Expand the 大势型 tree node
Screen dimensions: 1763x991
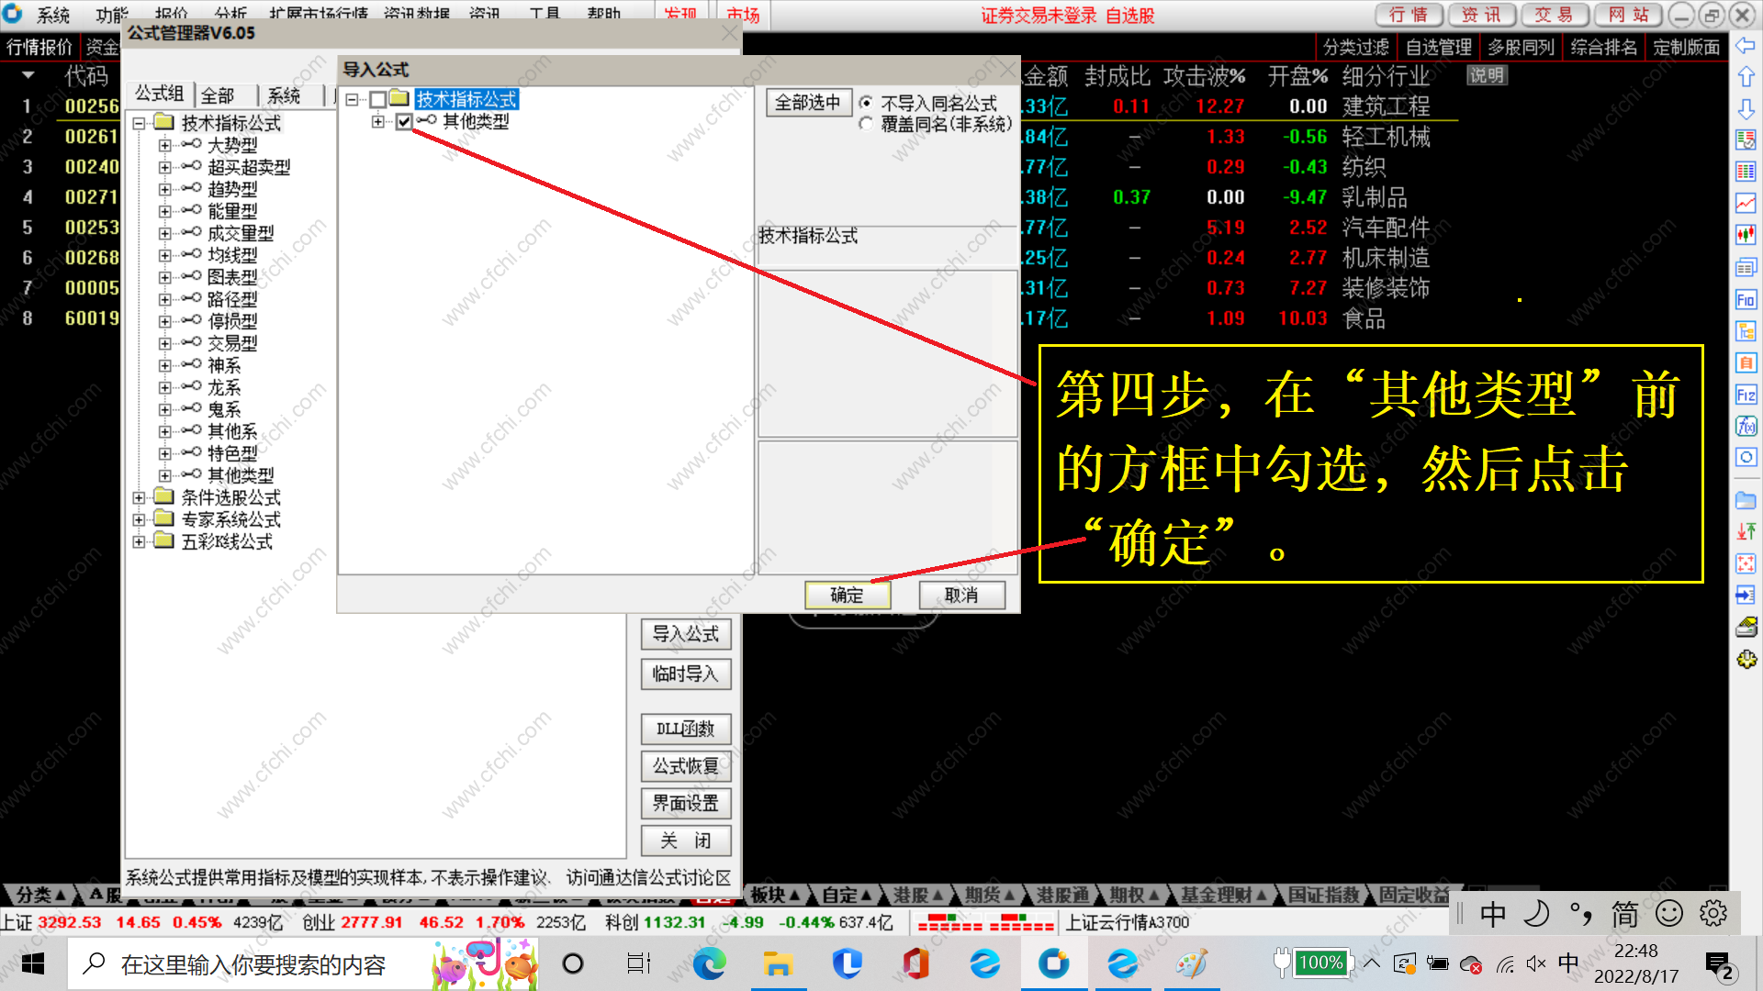click(164, 145)
